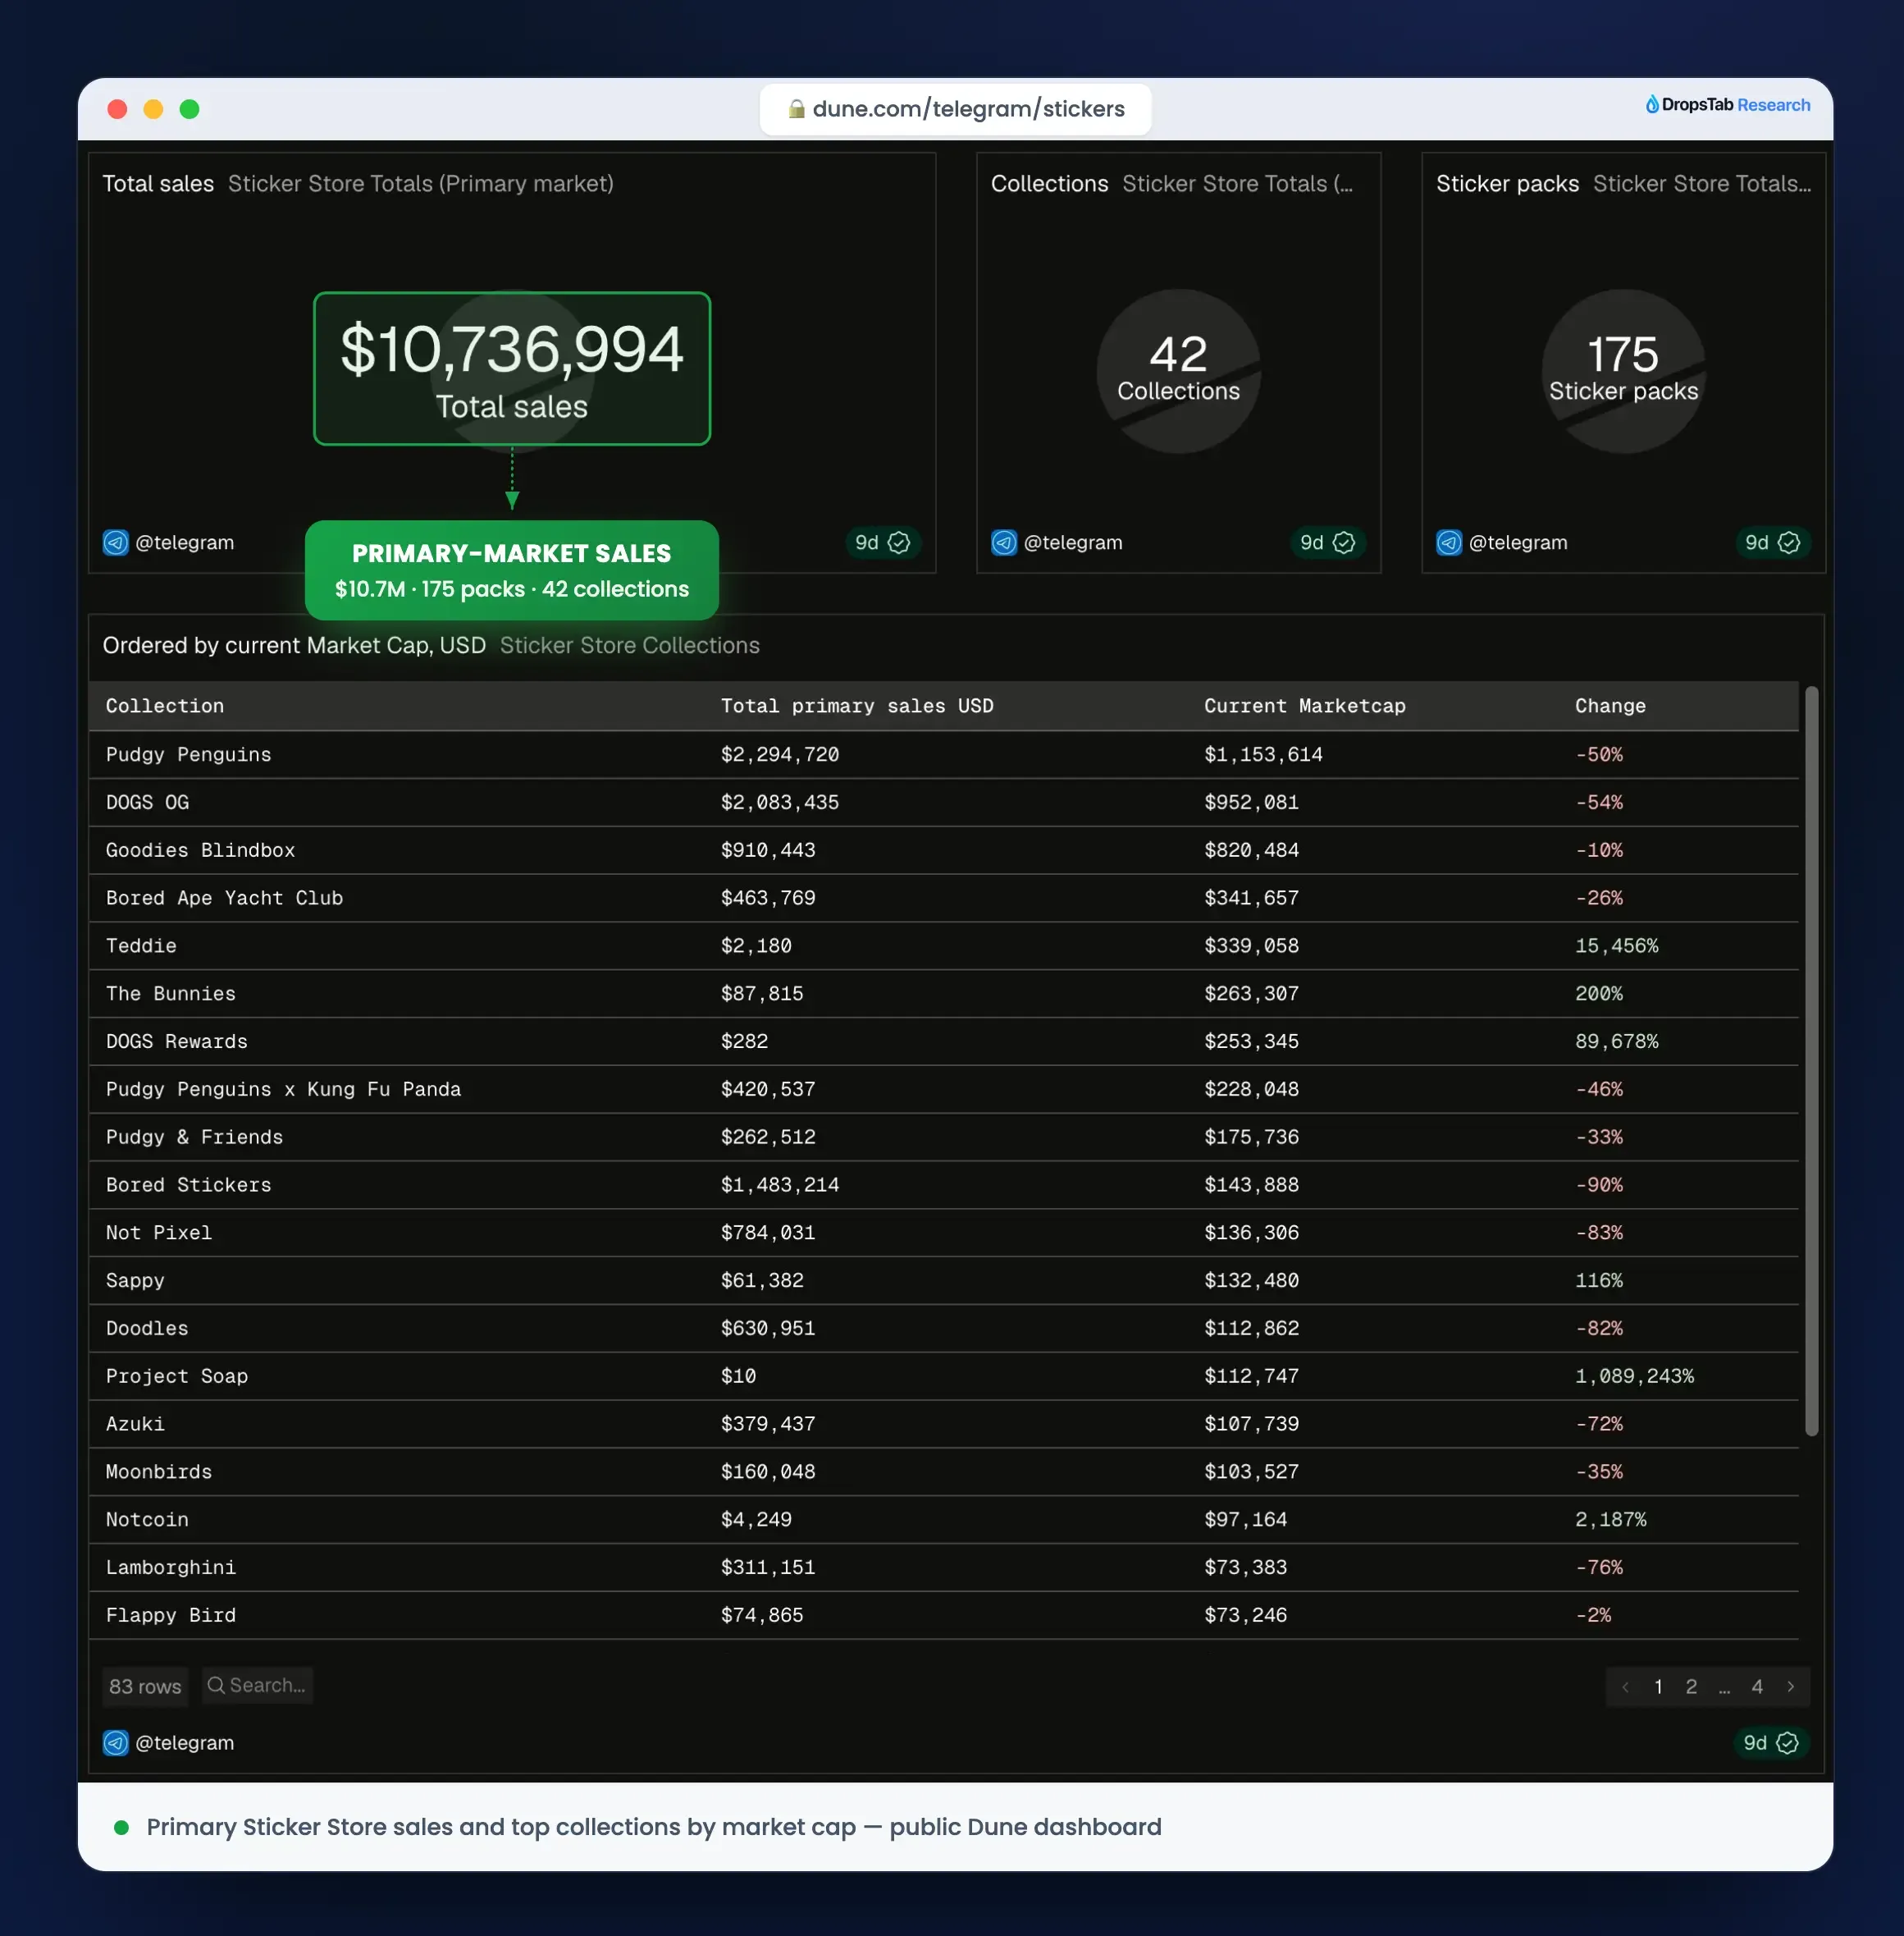Click the magnifier icon in search box
The width and height of the screenshot is (1904, 1936).
(216, 1685)
